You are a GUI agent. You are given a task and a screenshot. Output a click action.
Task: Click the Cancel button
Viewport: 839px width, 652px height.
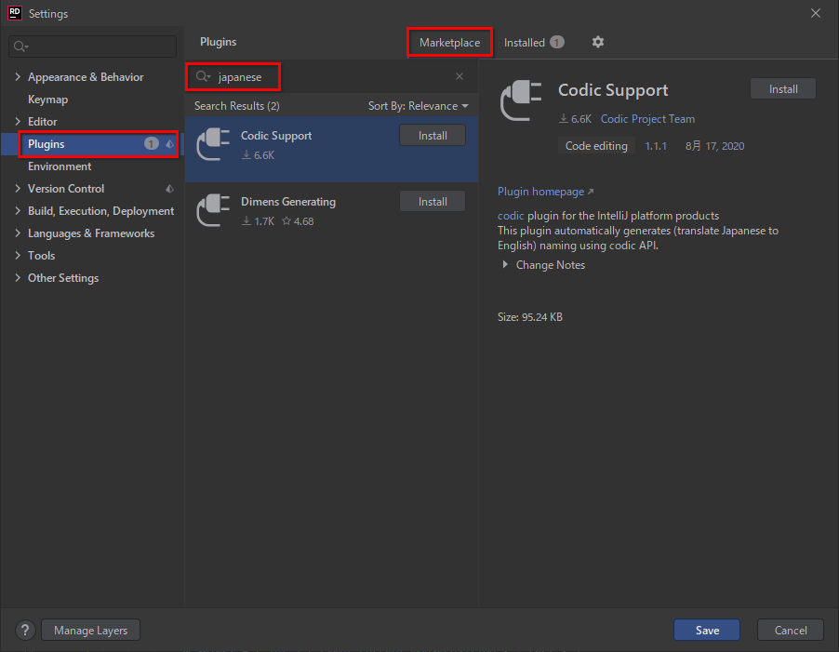pos(791,630)
